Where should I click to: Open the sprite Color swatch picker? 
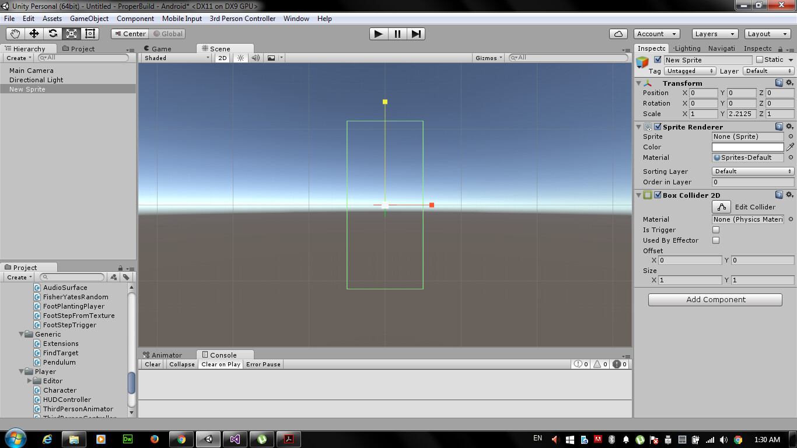[749, 147]
